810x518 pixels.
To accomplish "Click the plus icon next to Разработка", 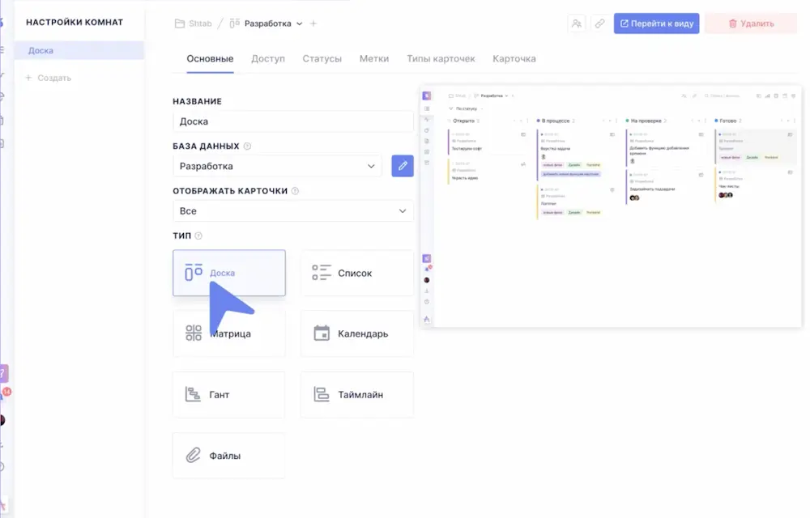I will click(313, 23).
